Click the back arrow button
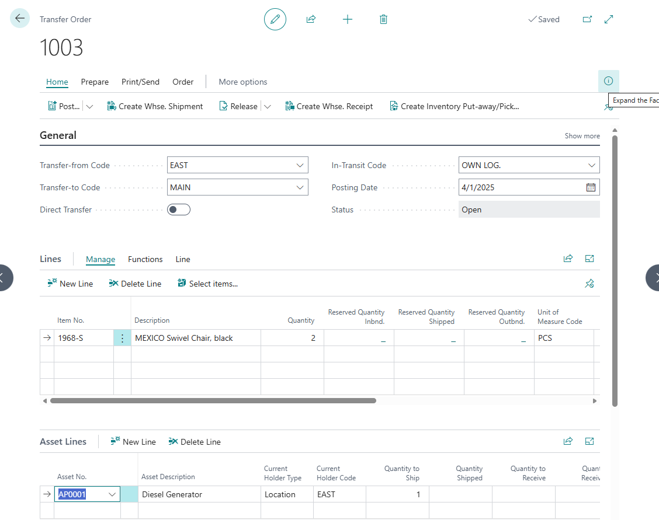 click(20, 19)
